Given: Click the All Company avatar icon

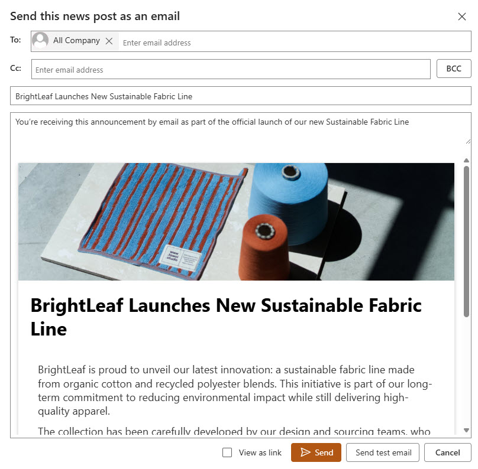Looking at the screenshot, I should click(41, 41).
